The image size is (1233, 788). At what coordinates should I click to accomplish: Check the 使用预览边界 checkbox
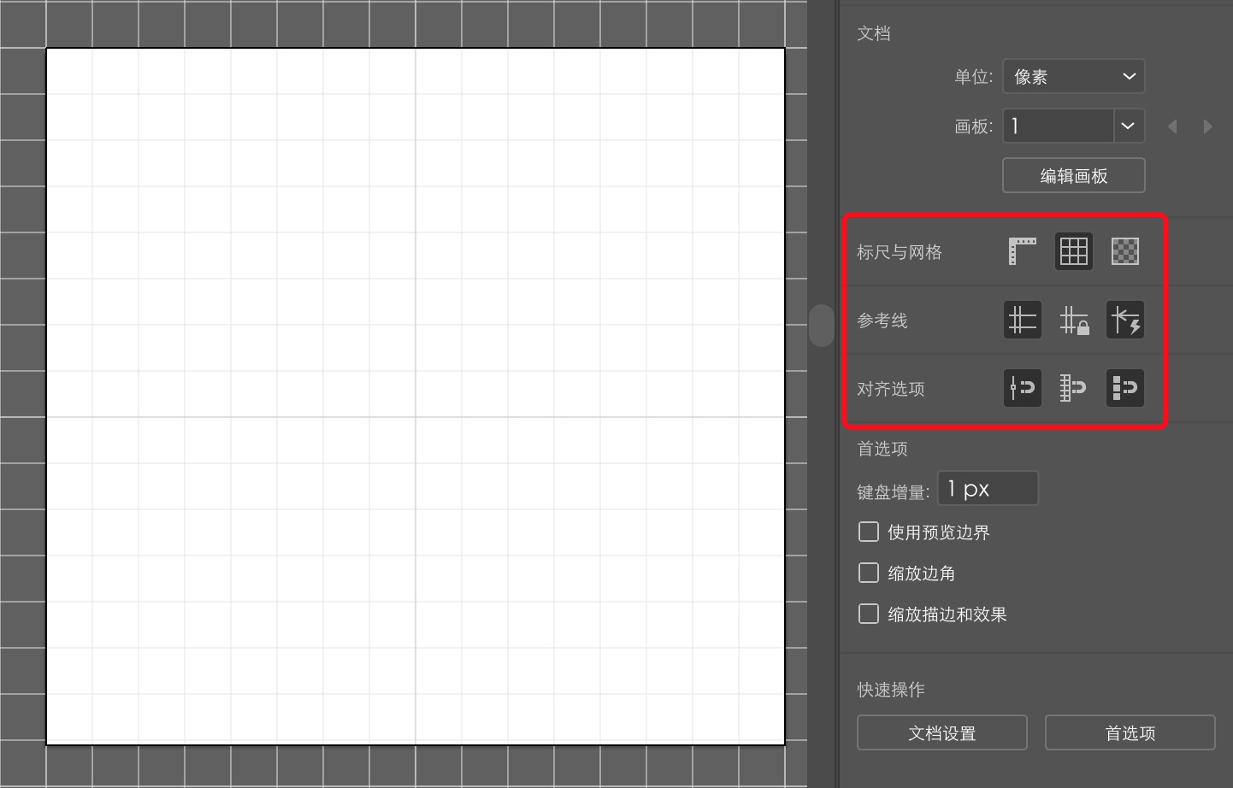[x=868, y=531]
